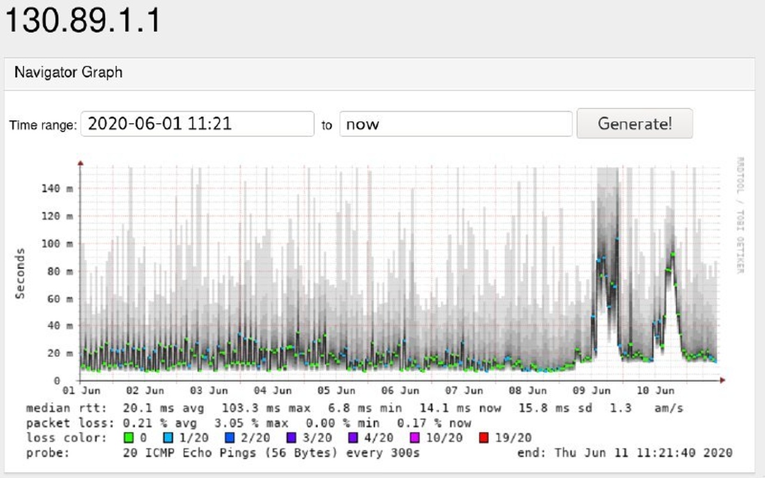Click the '08 Jun' axis label
Image resolution: width=765 pixels, height=478 pixels.
coord(528,391)
